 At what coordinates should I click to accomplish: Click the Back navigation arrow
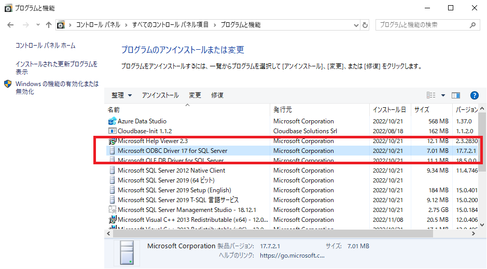(x=10, y=25)
